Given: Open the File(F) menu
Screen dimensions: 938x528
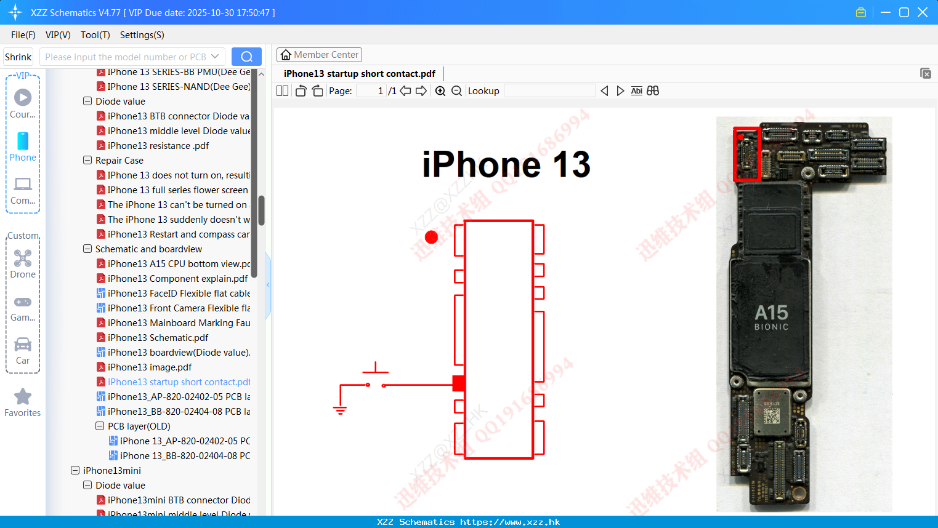Looking at the screenshot, I should [23, 35].
